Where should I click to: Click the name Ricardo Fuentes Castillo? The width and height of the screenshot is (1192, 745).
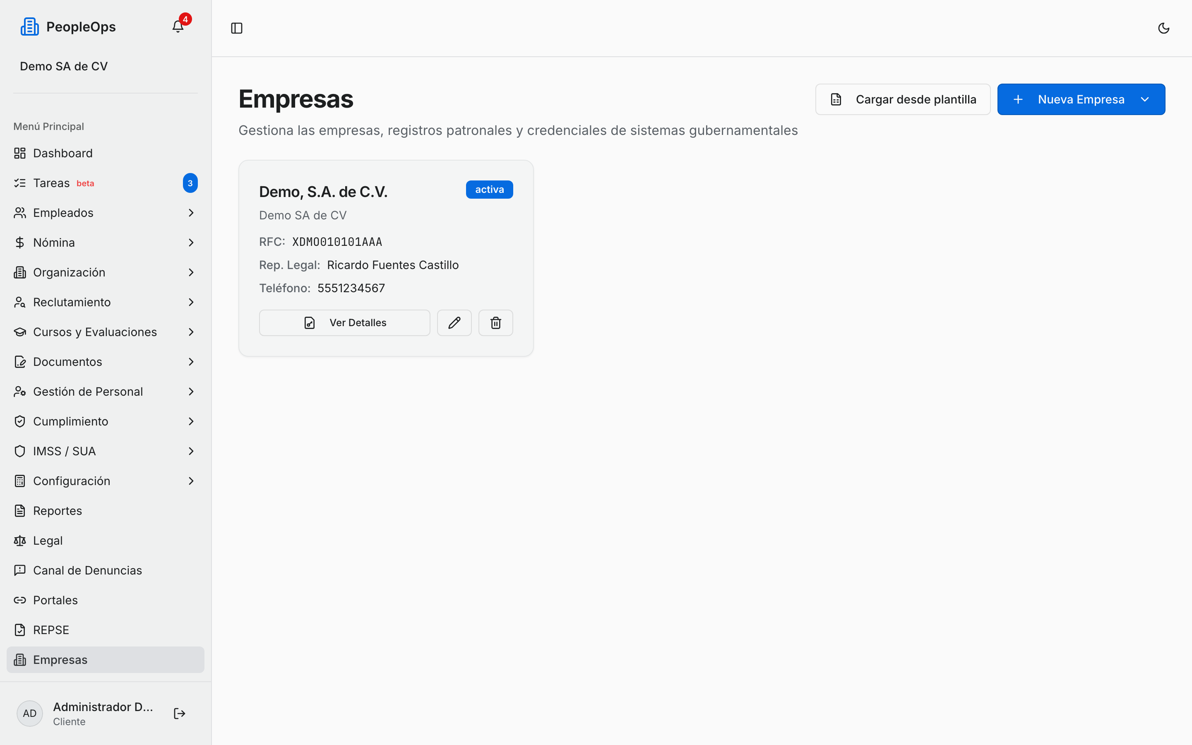[x=392, y=265]
